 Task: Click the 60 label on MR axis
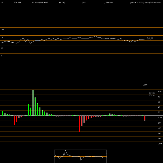[x=159, y=102]
